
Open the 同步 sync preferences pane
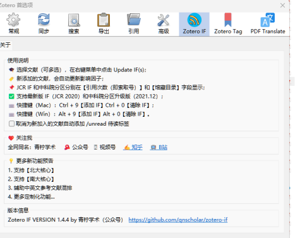point(44,24)
